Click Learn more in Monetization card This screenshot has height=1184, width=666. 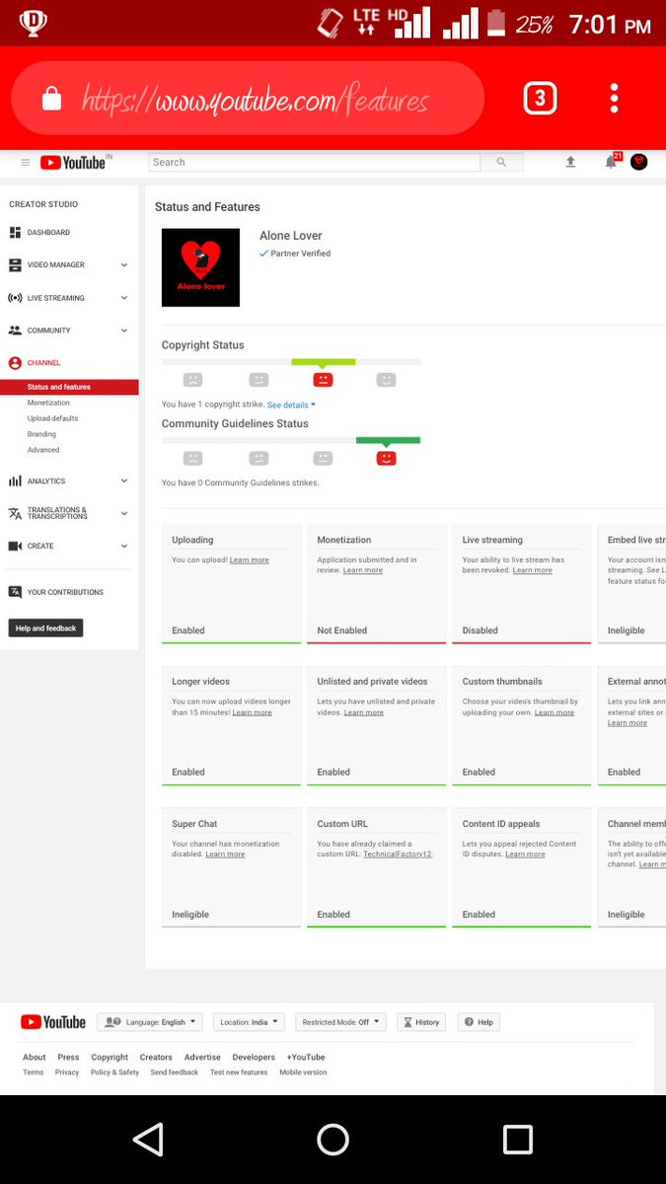click(x=363, y=570)
